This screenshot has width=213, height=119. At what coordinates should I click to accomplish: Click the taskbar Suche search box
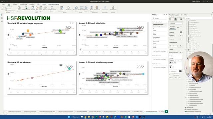pos(76,117)
